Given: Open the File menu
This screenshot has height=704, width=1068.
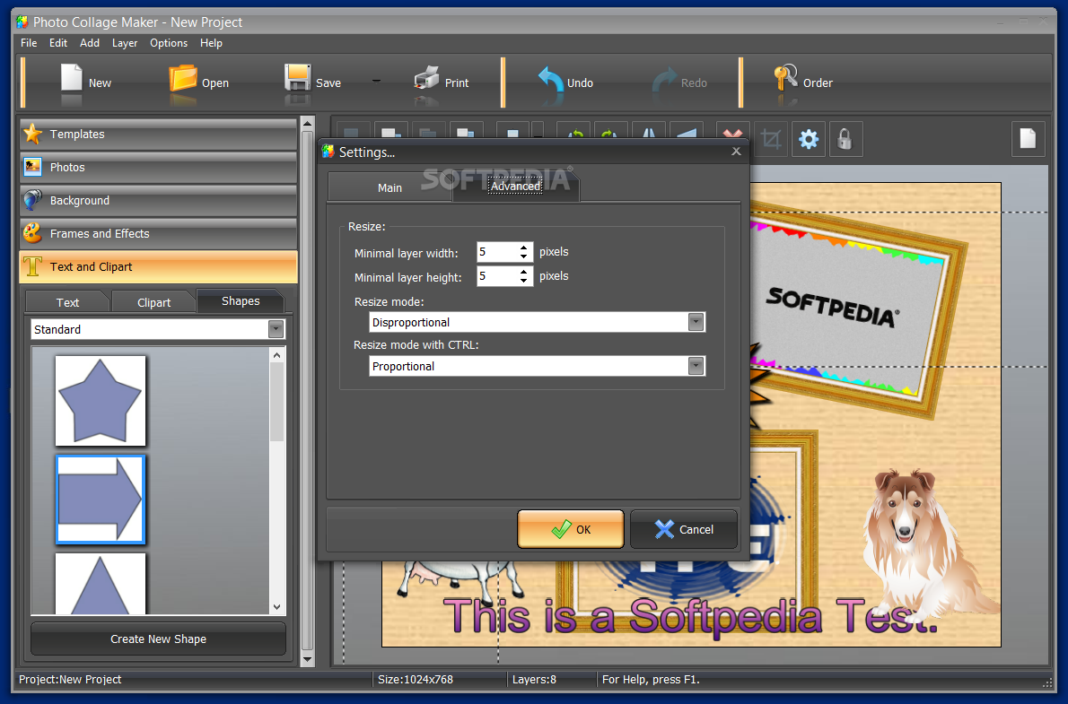Looking at the screenshot, I should (x=29, y=43).
